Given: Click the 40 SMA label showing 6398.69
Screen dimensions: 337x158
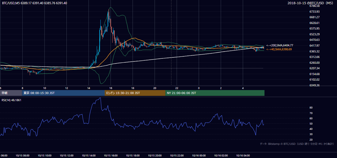Looking at the screenshot, I should coord(279,49).
